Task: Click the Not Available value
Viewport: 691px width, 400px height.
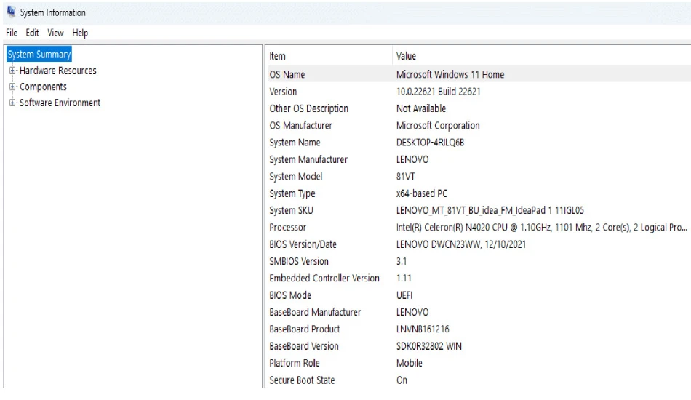Action: point(421,108)
